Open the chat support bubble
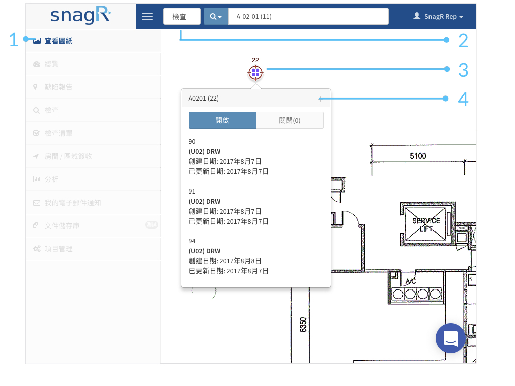The height and width of the screenshot is (386, 515). pos(450,338)
